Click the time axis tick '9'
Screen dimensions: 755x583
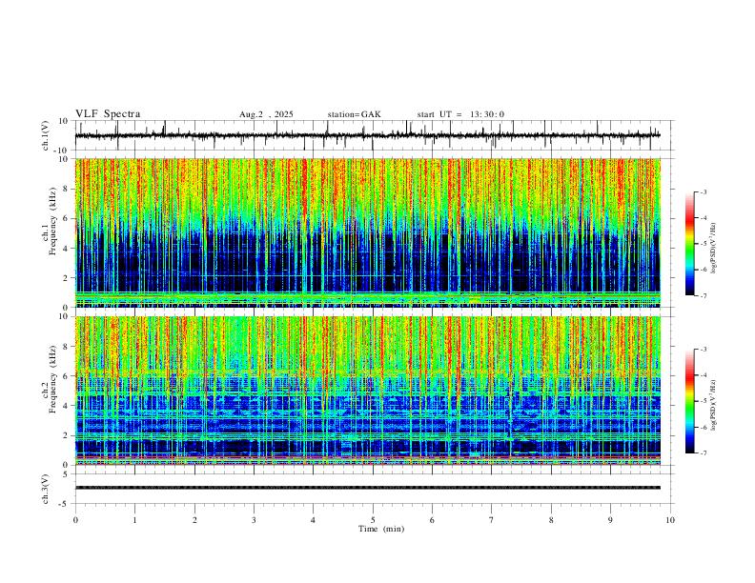pos(610,520)
